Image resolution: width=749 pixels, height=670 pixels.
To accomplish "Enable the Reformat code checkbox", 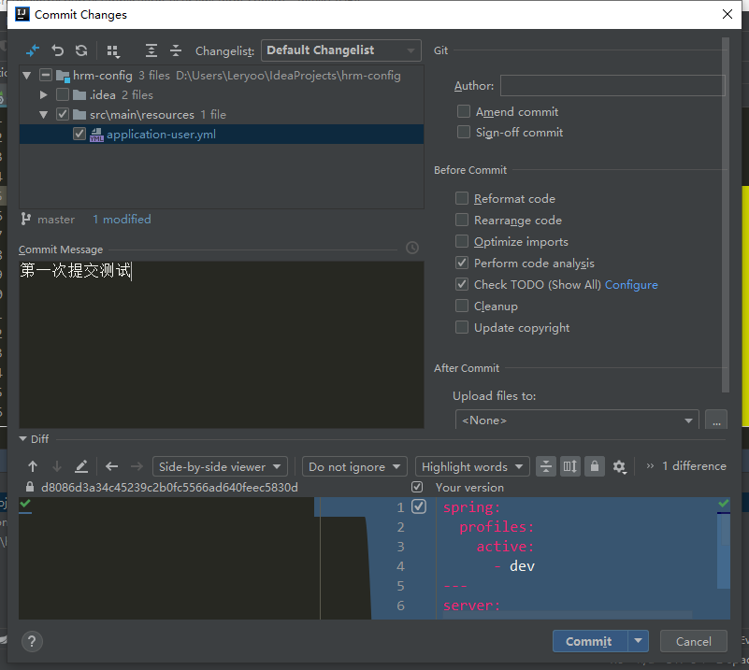I will (462, 198).
